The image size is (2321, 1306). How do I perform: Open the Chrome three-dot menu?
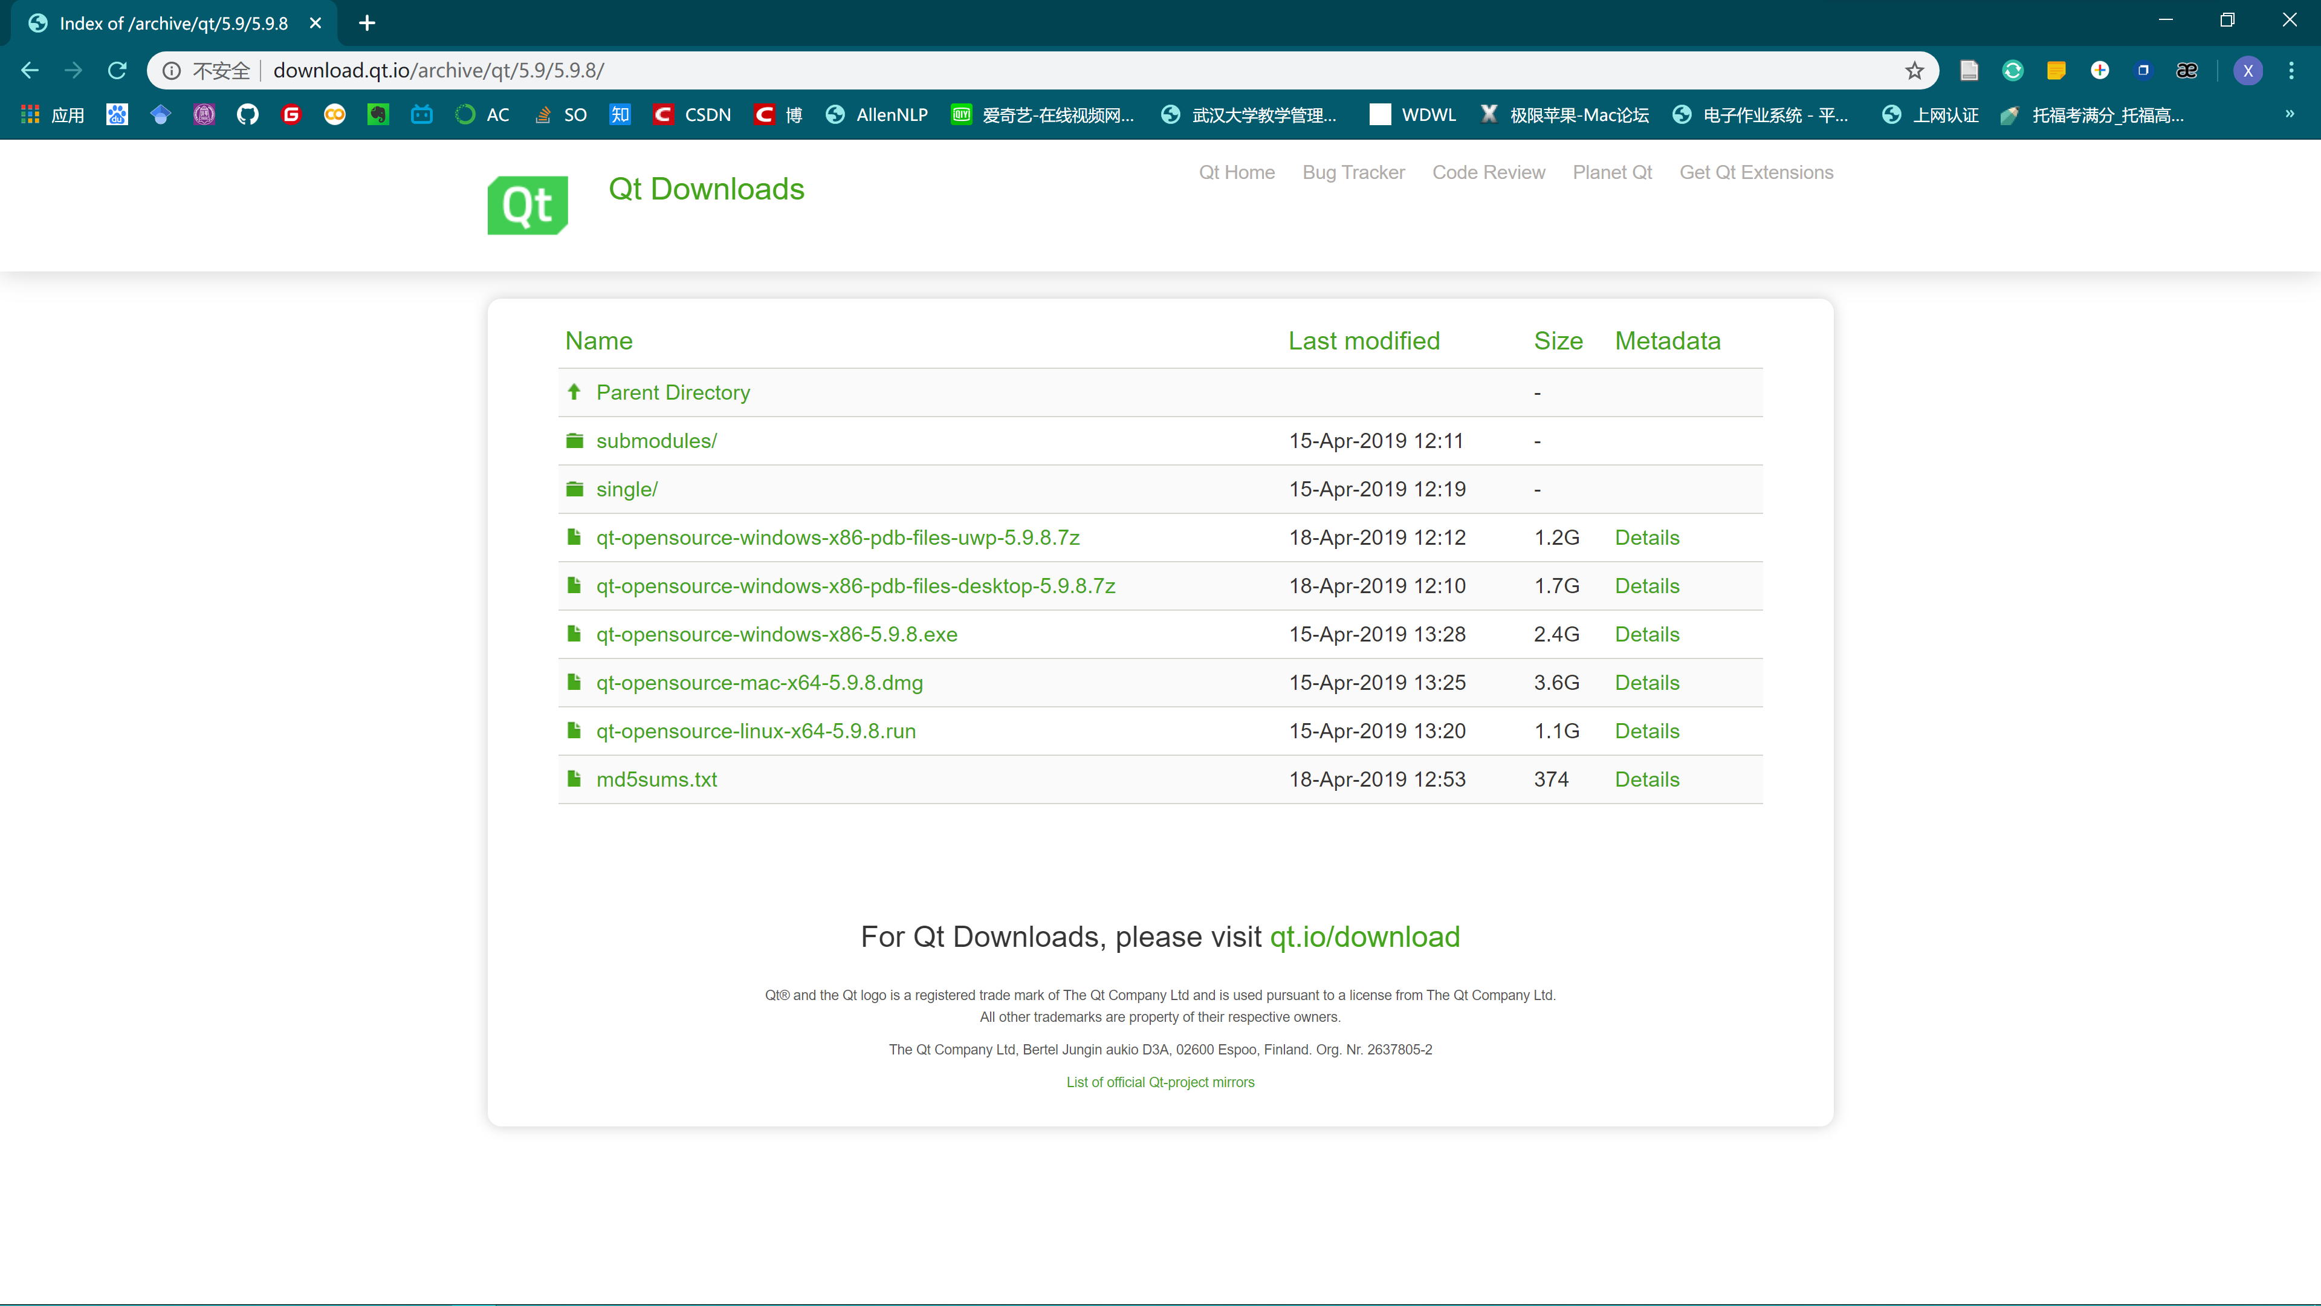(2290, 70)
